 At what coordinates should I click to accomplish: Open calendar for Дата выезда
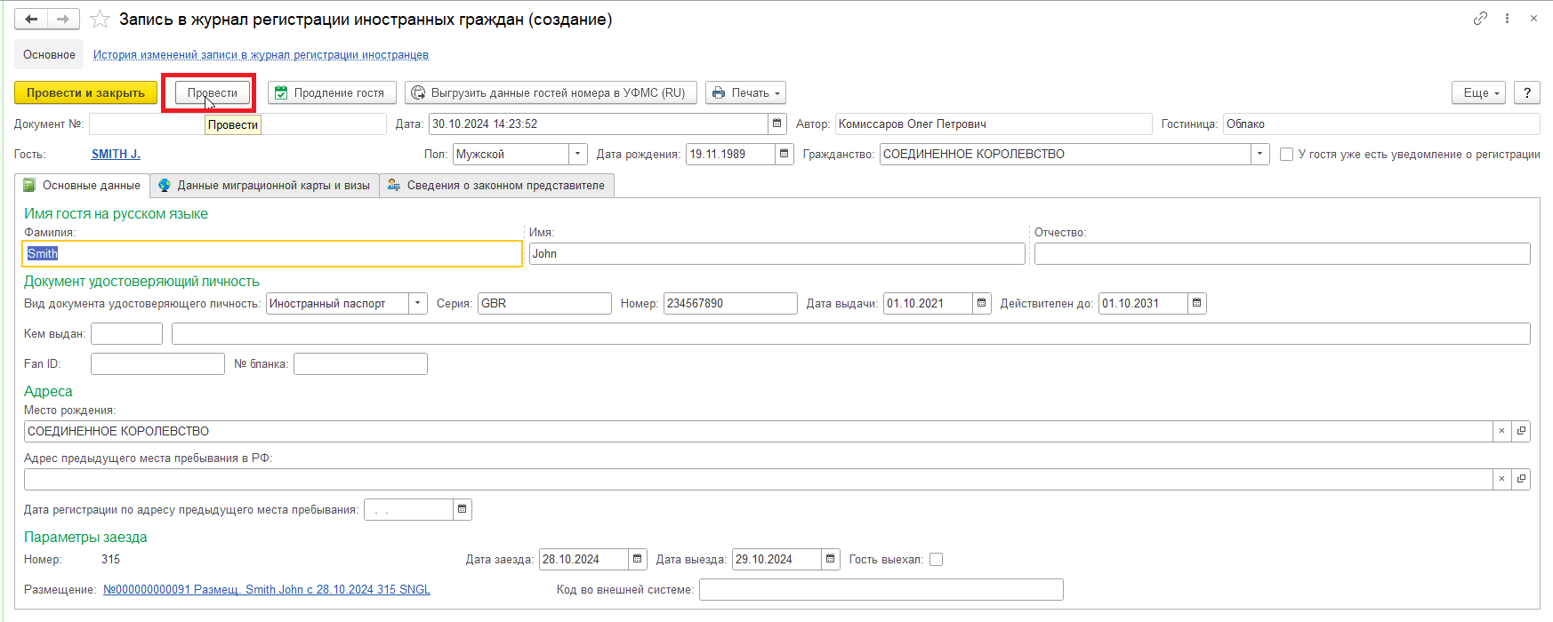[831, 559]
